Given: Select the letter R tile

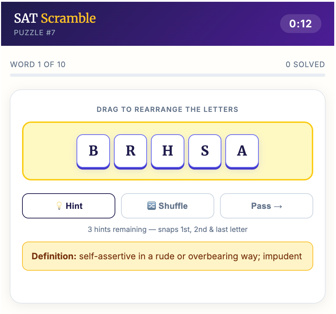Looking at the screenshot, I should (130, 151).
